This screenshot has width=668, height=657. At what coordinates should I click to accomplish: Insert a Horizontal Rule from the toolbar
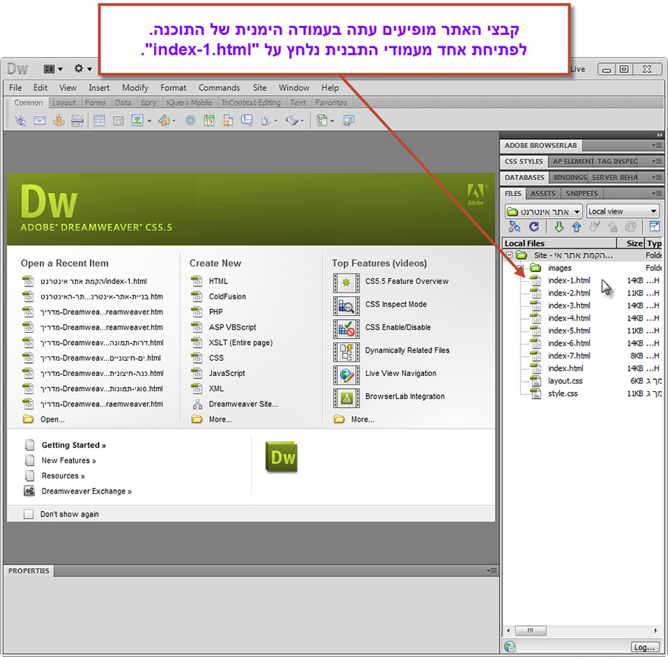(77, 121)
